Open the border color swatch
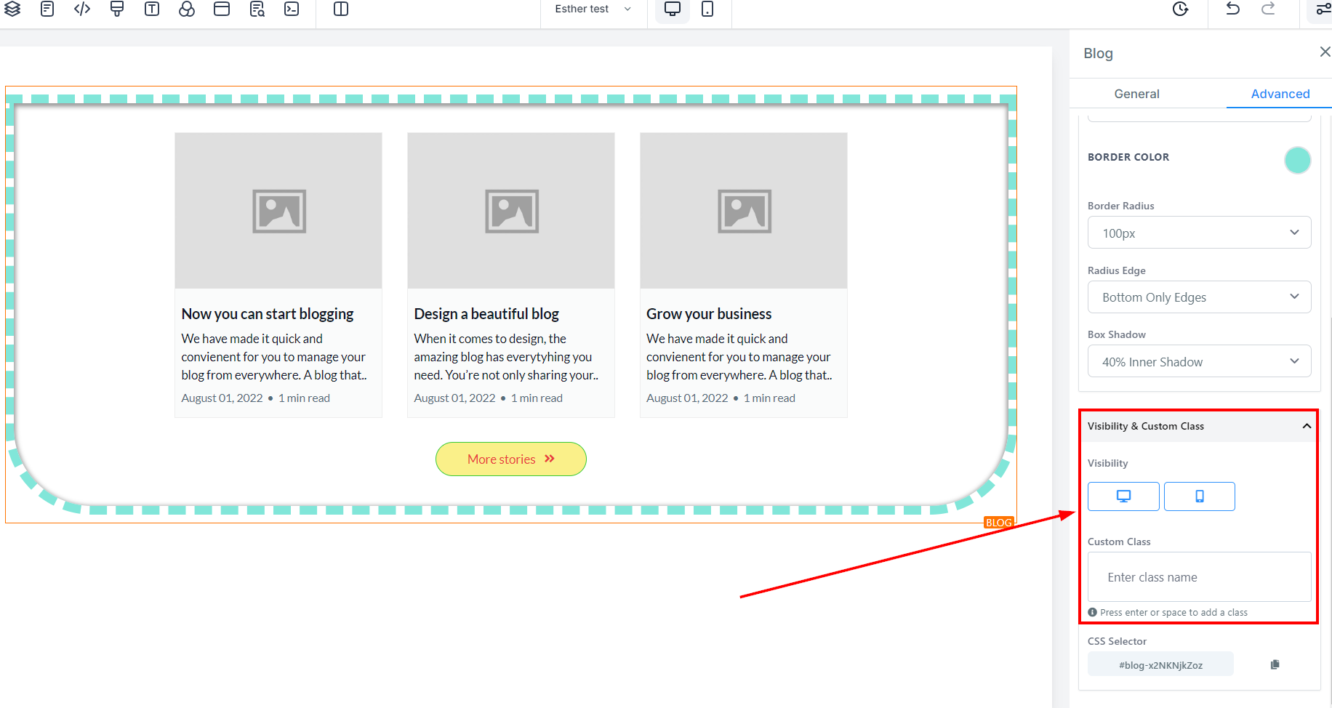 1297,160
